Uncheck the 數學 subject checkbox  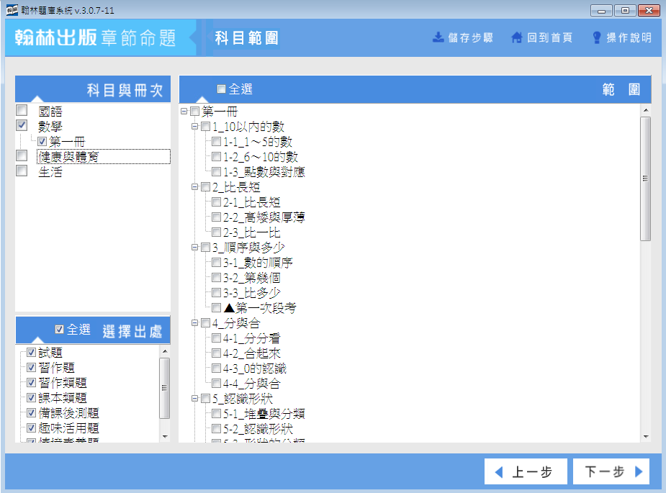(22, 125)
